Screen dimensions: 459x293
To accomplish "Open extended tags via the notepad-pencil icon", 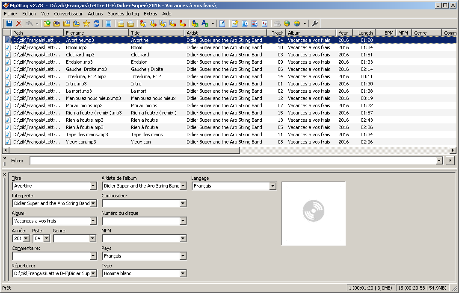I will pyautogui.click(x=222, y=23).
